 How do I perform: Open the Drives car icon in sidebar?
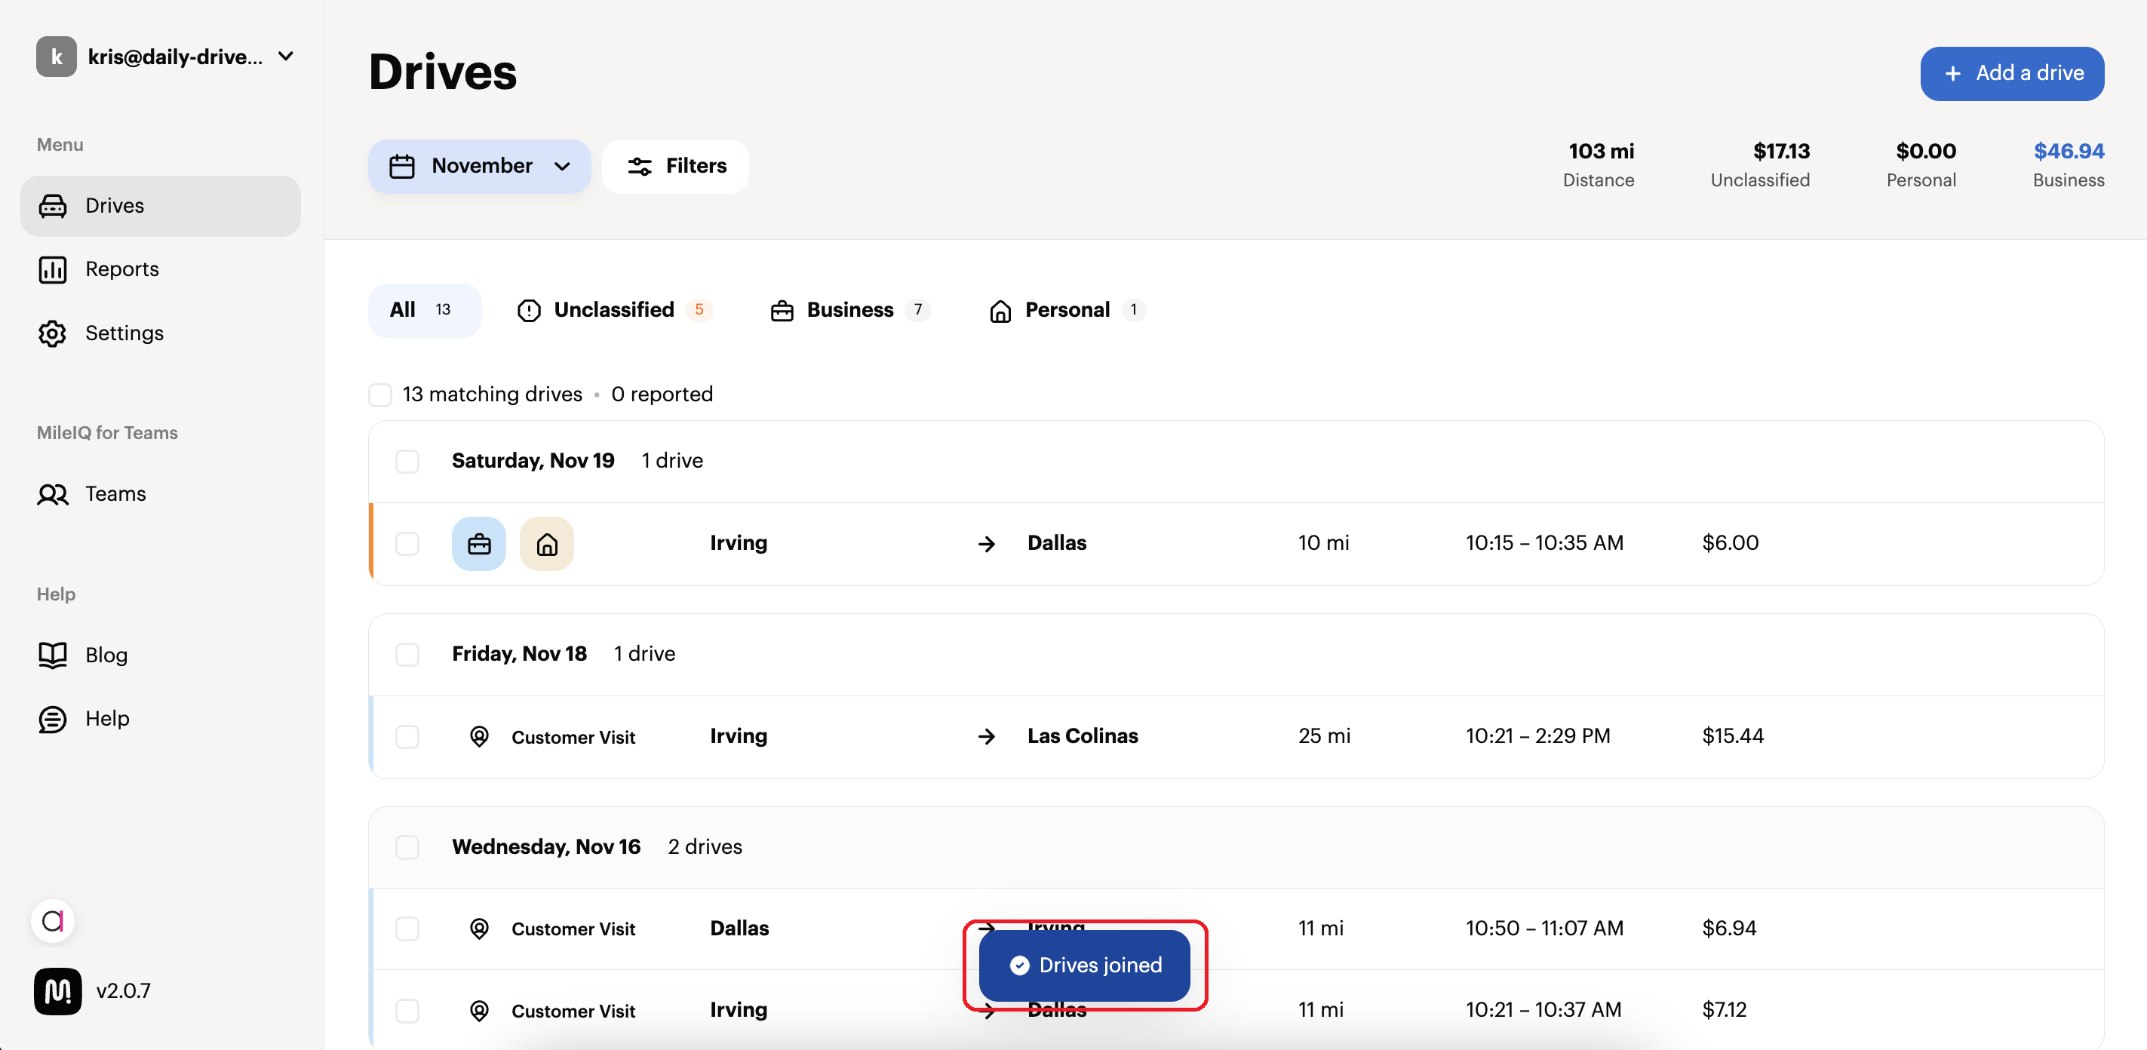[53, 206]
